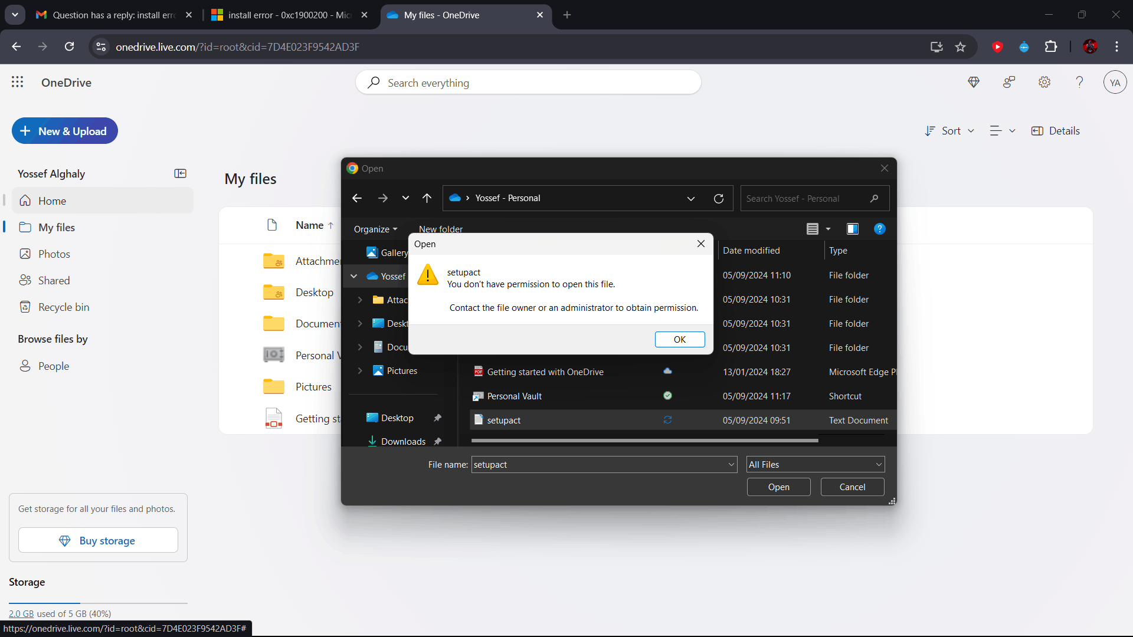Collapse the OneDrive navigation sidebar icon
Image resolution: width=1133 pixels, height=637 pixels.
(x=180, y=173)
